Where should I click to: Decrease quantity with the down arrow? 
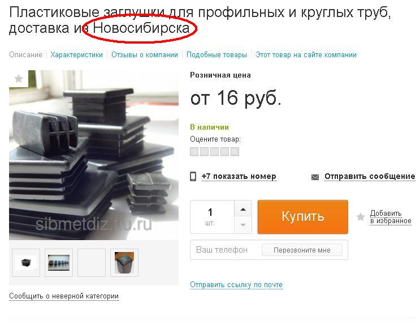coord(243,225)
